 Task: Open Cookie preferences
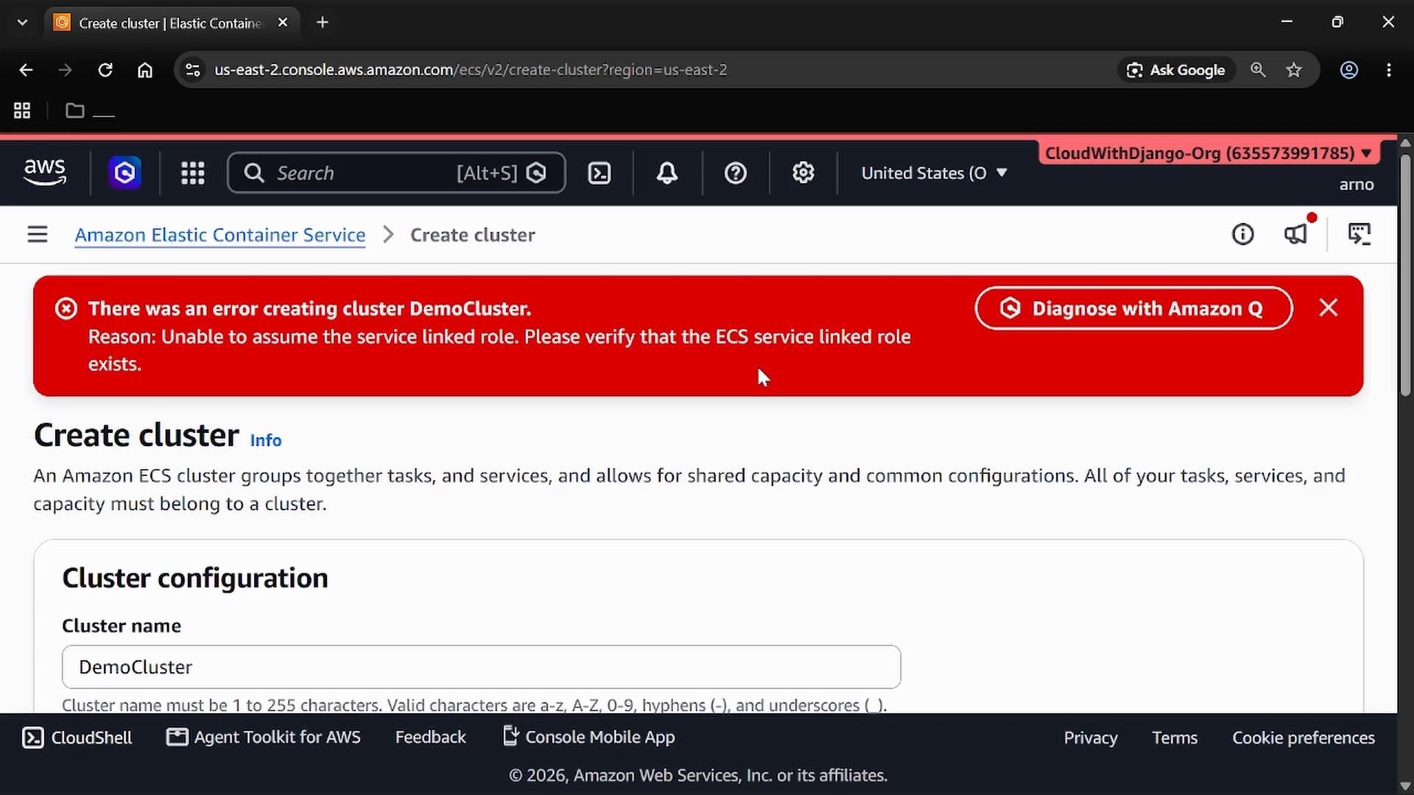tap(1304, 738)
